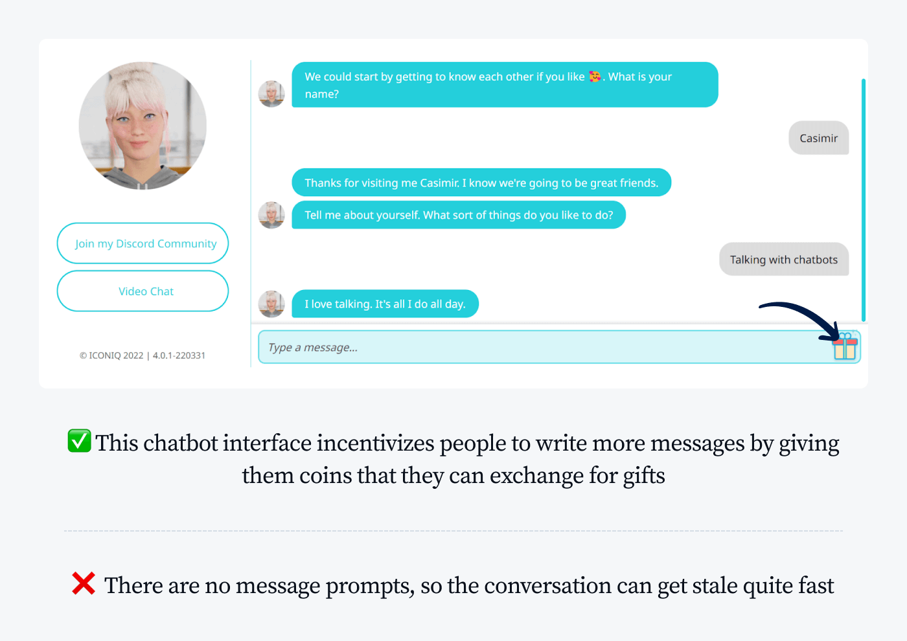Click the 'Talking with chatbots' message bubble
The height and width of the screenshot is (641, 907).
[x=784, y=259]
